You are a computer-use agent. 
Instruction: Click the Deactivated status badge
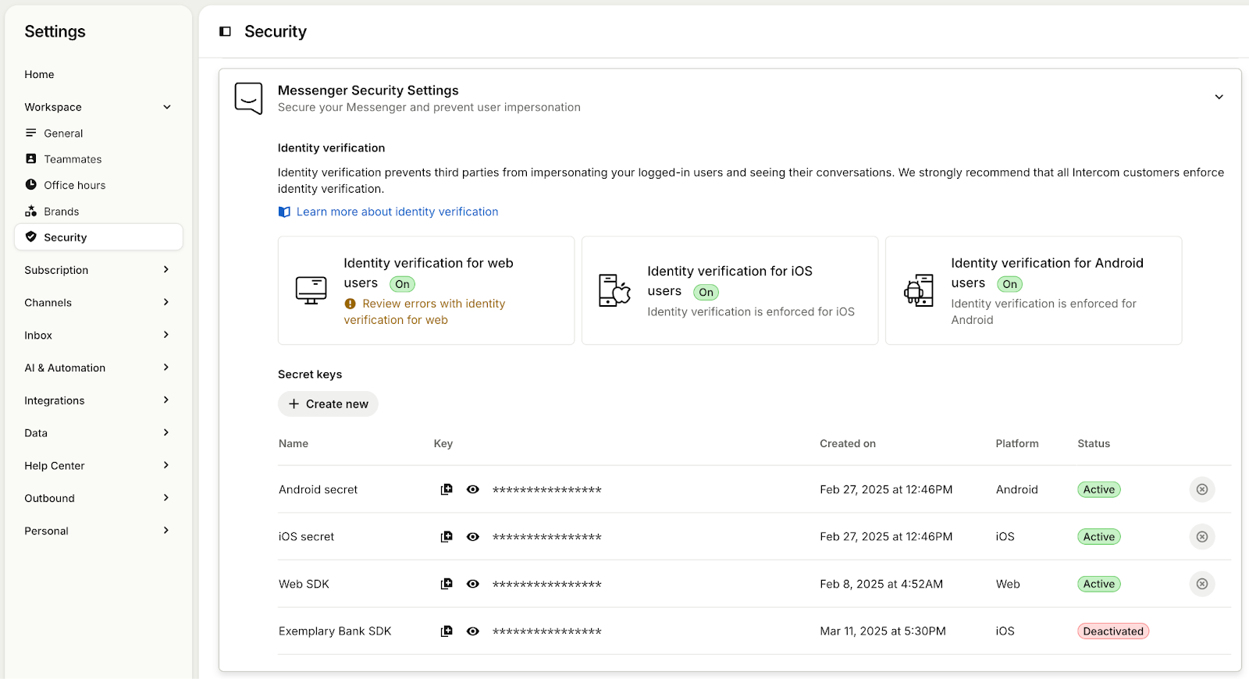[1113, 631]
